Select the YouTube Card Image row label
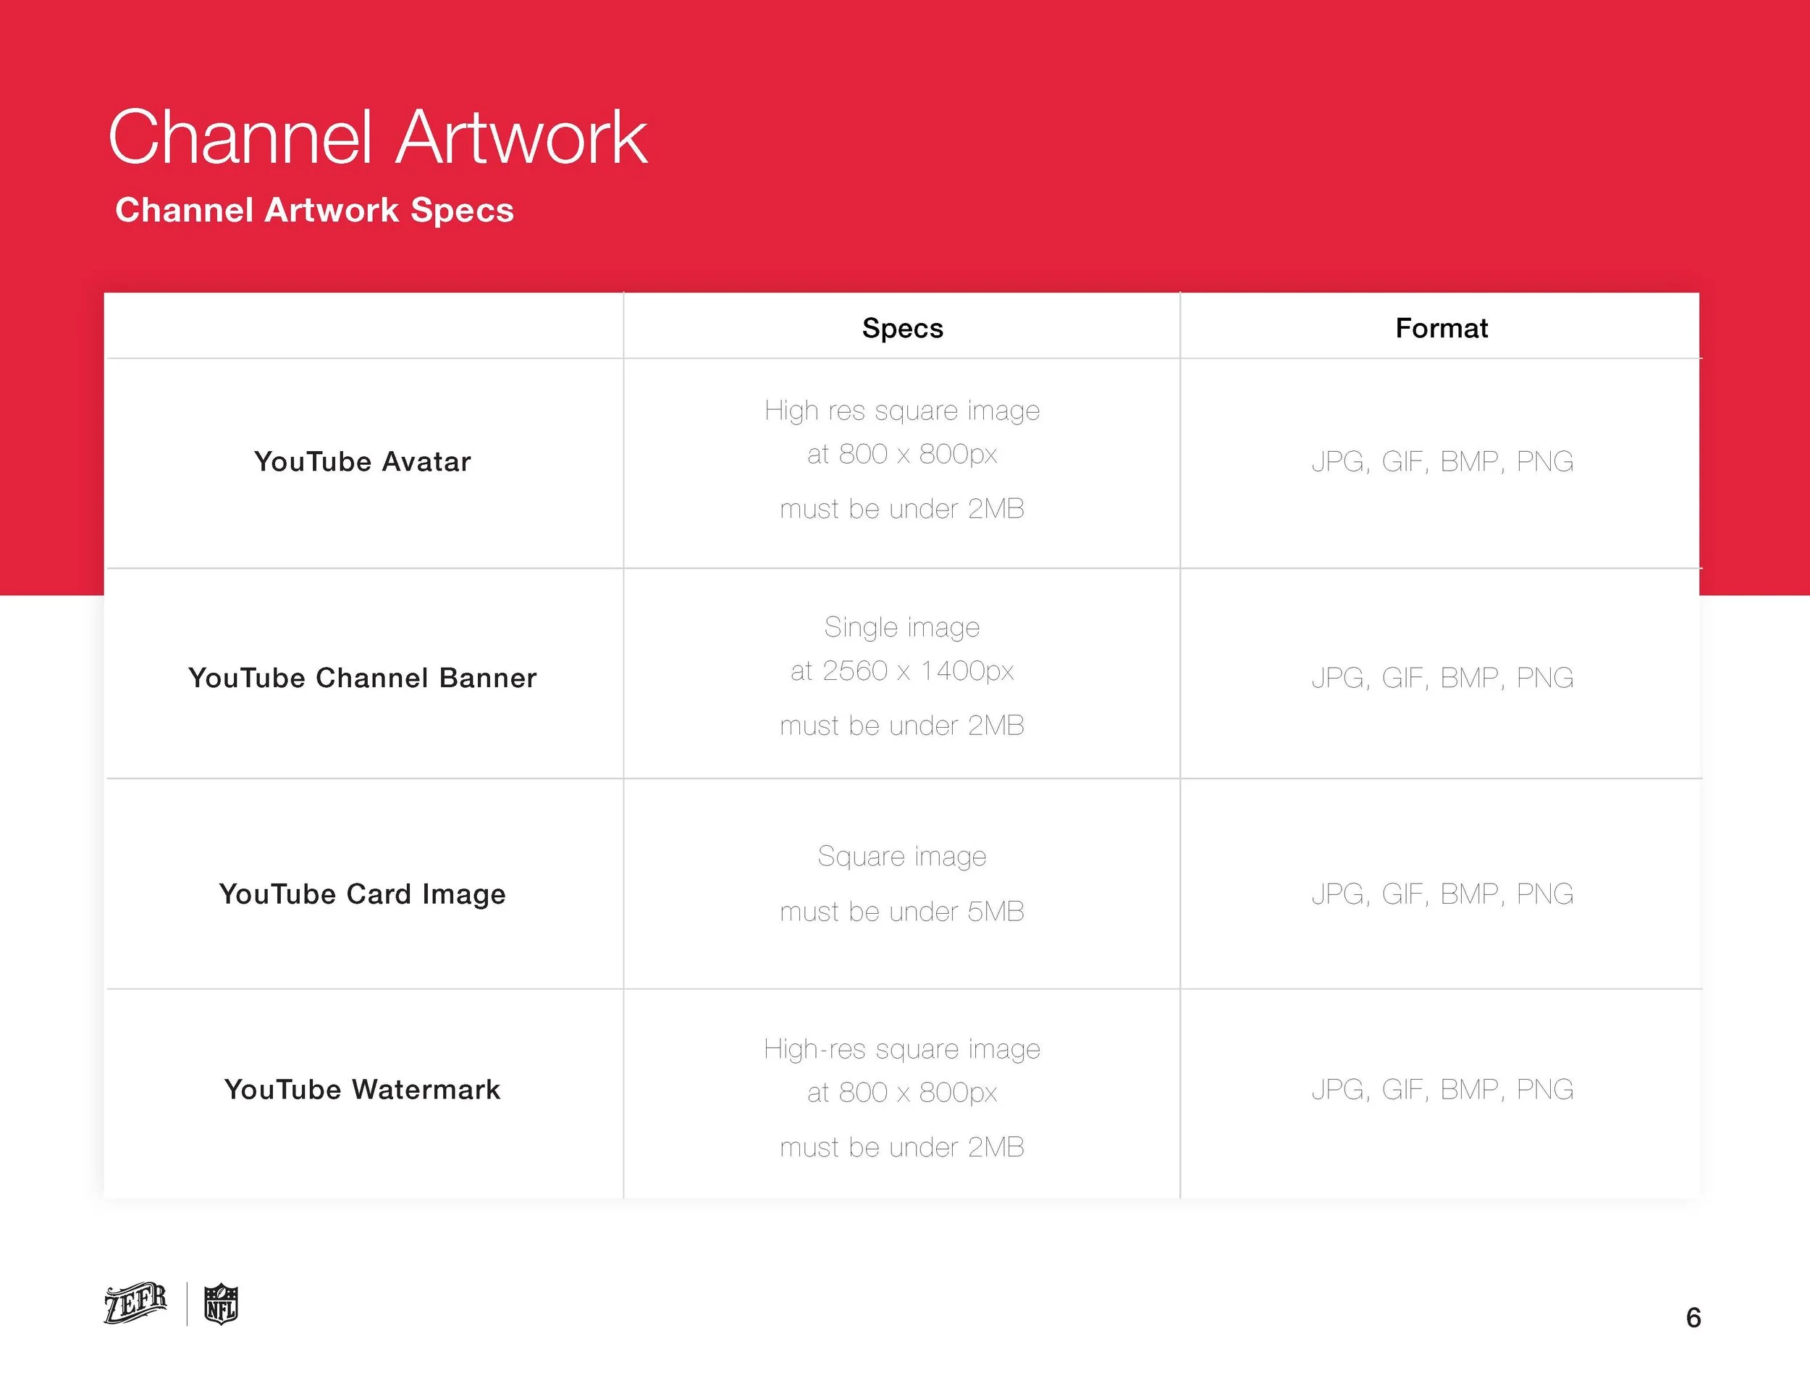 362,894
